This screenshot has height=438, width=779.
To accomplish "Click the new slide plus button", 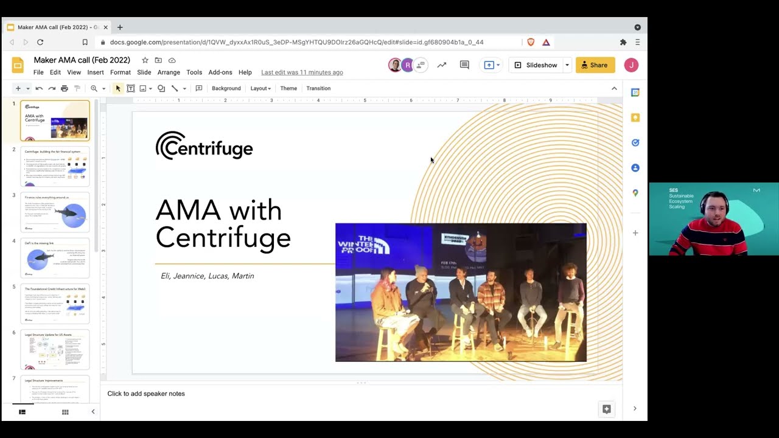I will click(18, 88).
